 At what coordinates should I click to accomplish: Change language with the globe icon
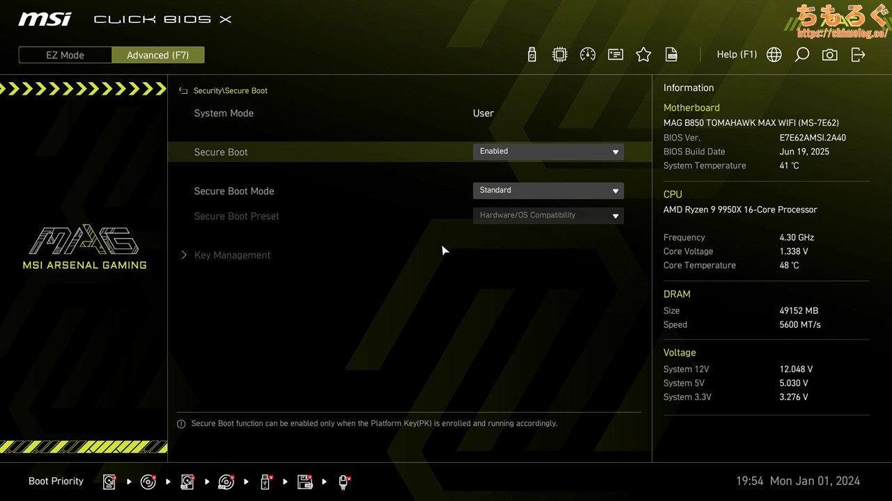coord(774,55)
